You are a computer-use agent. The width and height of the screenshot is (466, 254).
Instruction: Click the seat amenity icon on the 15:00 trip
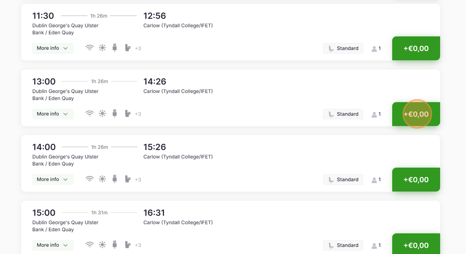pyautogui.click(x=128, y=245)
